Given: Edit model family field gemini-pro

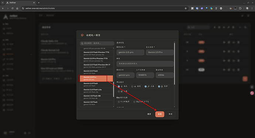Looking at the screenshot, I should click(x=125, y=75).
